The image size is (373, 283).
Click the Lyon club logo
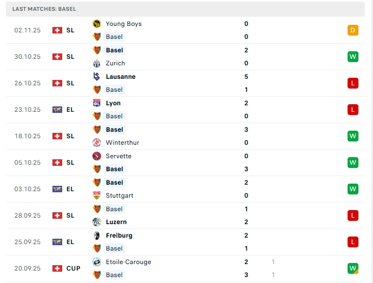[x=97, y=103]
